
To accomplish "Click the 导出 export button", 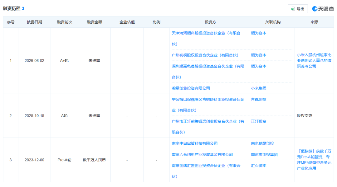I will coord(298,9).
